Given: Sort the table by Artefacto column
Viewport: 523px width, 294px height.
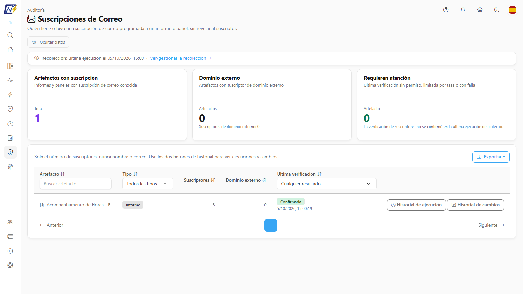Looking at the screenshot, I should pos(52,174).
